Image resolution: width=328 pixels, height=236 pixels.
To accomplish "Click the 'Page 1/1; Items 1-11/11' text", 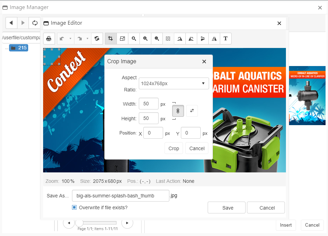I will (98, 229).
